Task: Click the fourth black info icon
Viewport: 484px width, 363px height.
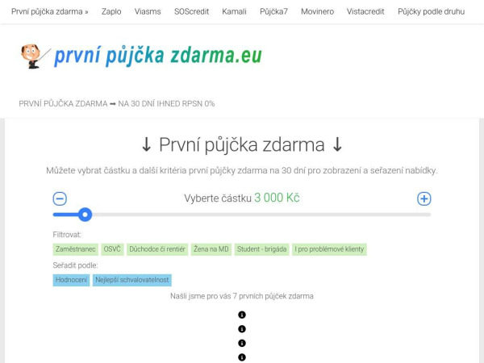Action: pyautogui.click(x=242, y=357)
